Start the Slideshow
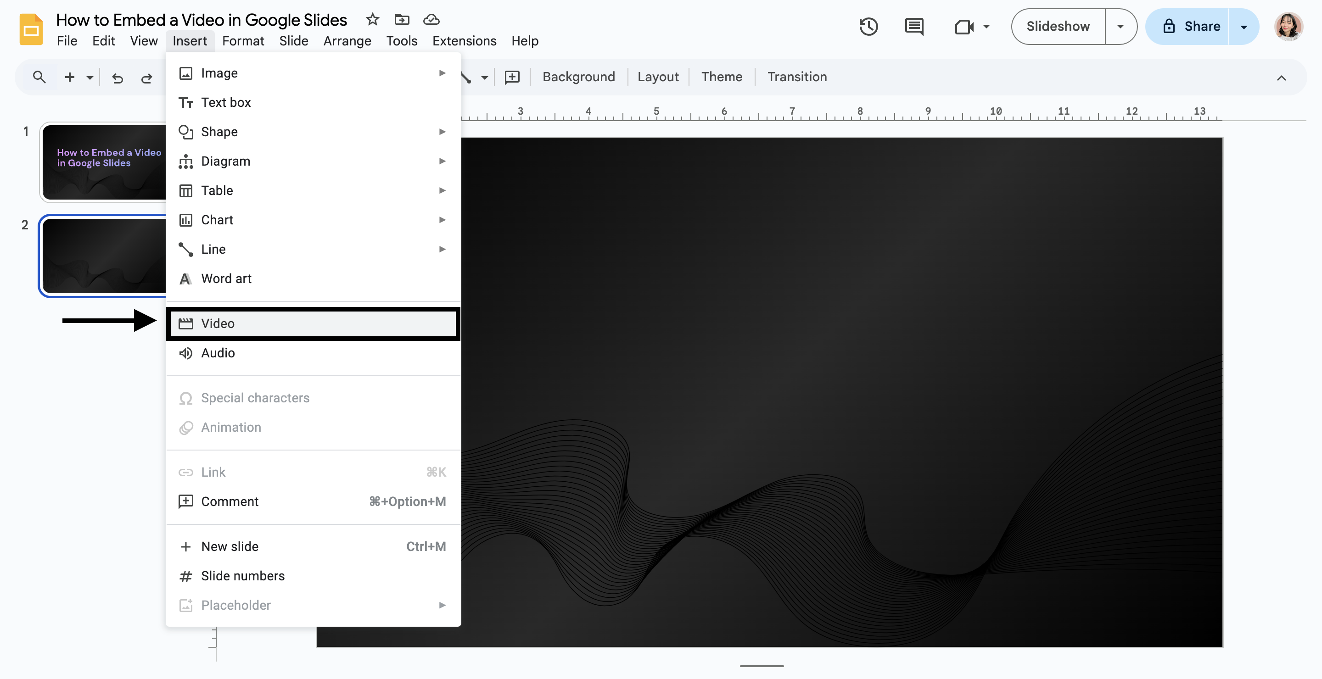The height and width of the screenshot is (679, 1322). (1058, 27)
